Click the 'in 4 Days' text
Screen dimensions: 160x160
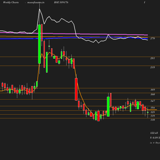pyautogui.click(x=155, y=143)
